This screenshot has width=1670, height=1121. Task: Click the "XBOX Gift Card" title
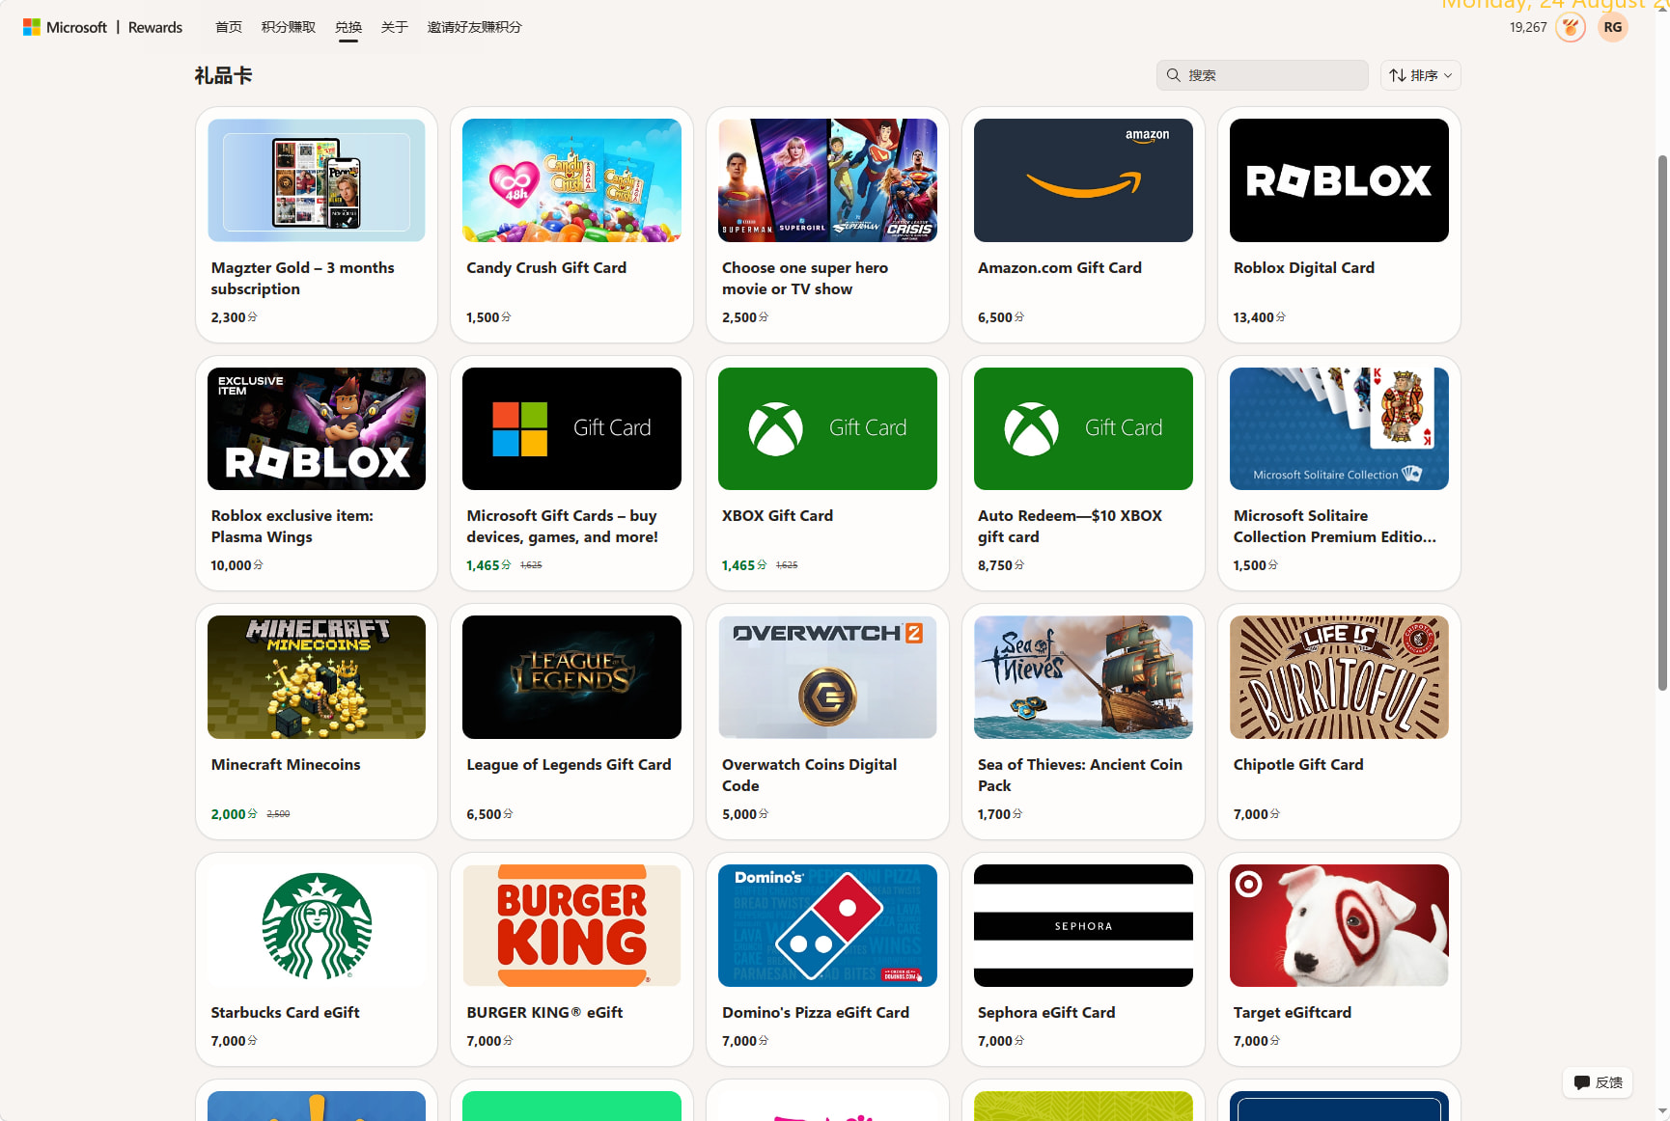(x=777, y=515)
